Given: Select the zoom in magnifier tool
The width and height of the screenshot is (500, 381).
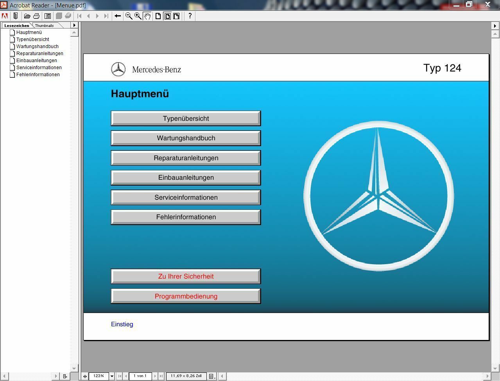Looking at the screenshot, I should pos(138,16).
